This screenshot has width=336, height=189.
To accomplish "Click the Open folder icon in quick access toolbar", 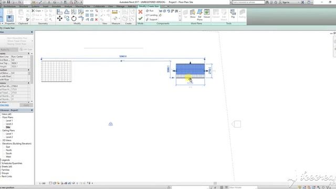I will [x=4, y=2].
